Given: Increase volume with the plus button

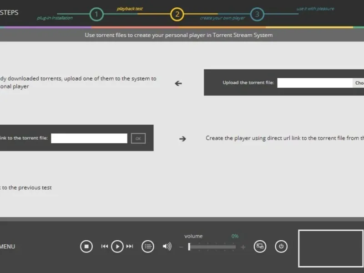Looking at the screenshot, I should tap(243, 247).
